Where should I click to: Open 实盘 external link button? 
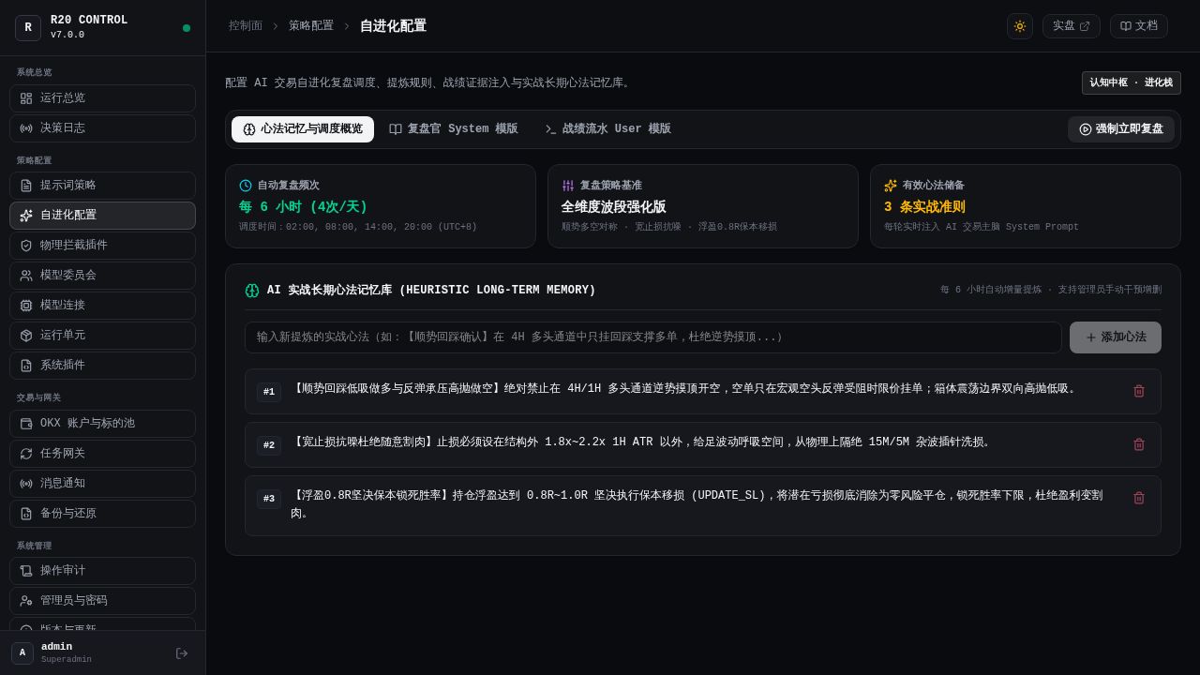click(x=1072, y=26)
